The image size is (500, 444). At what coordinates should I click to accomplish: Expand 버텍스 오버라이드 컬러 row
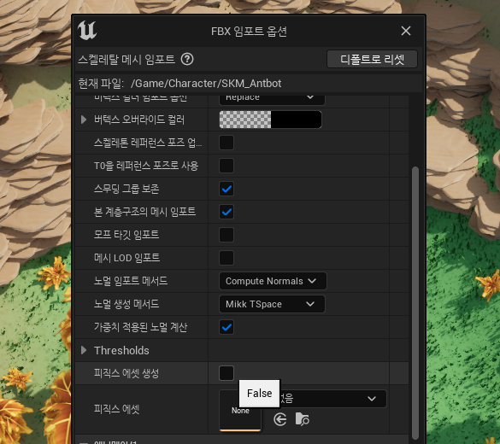[x=84, y=120]
